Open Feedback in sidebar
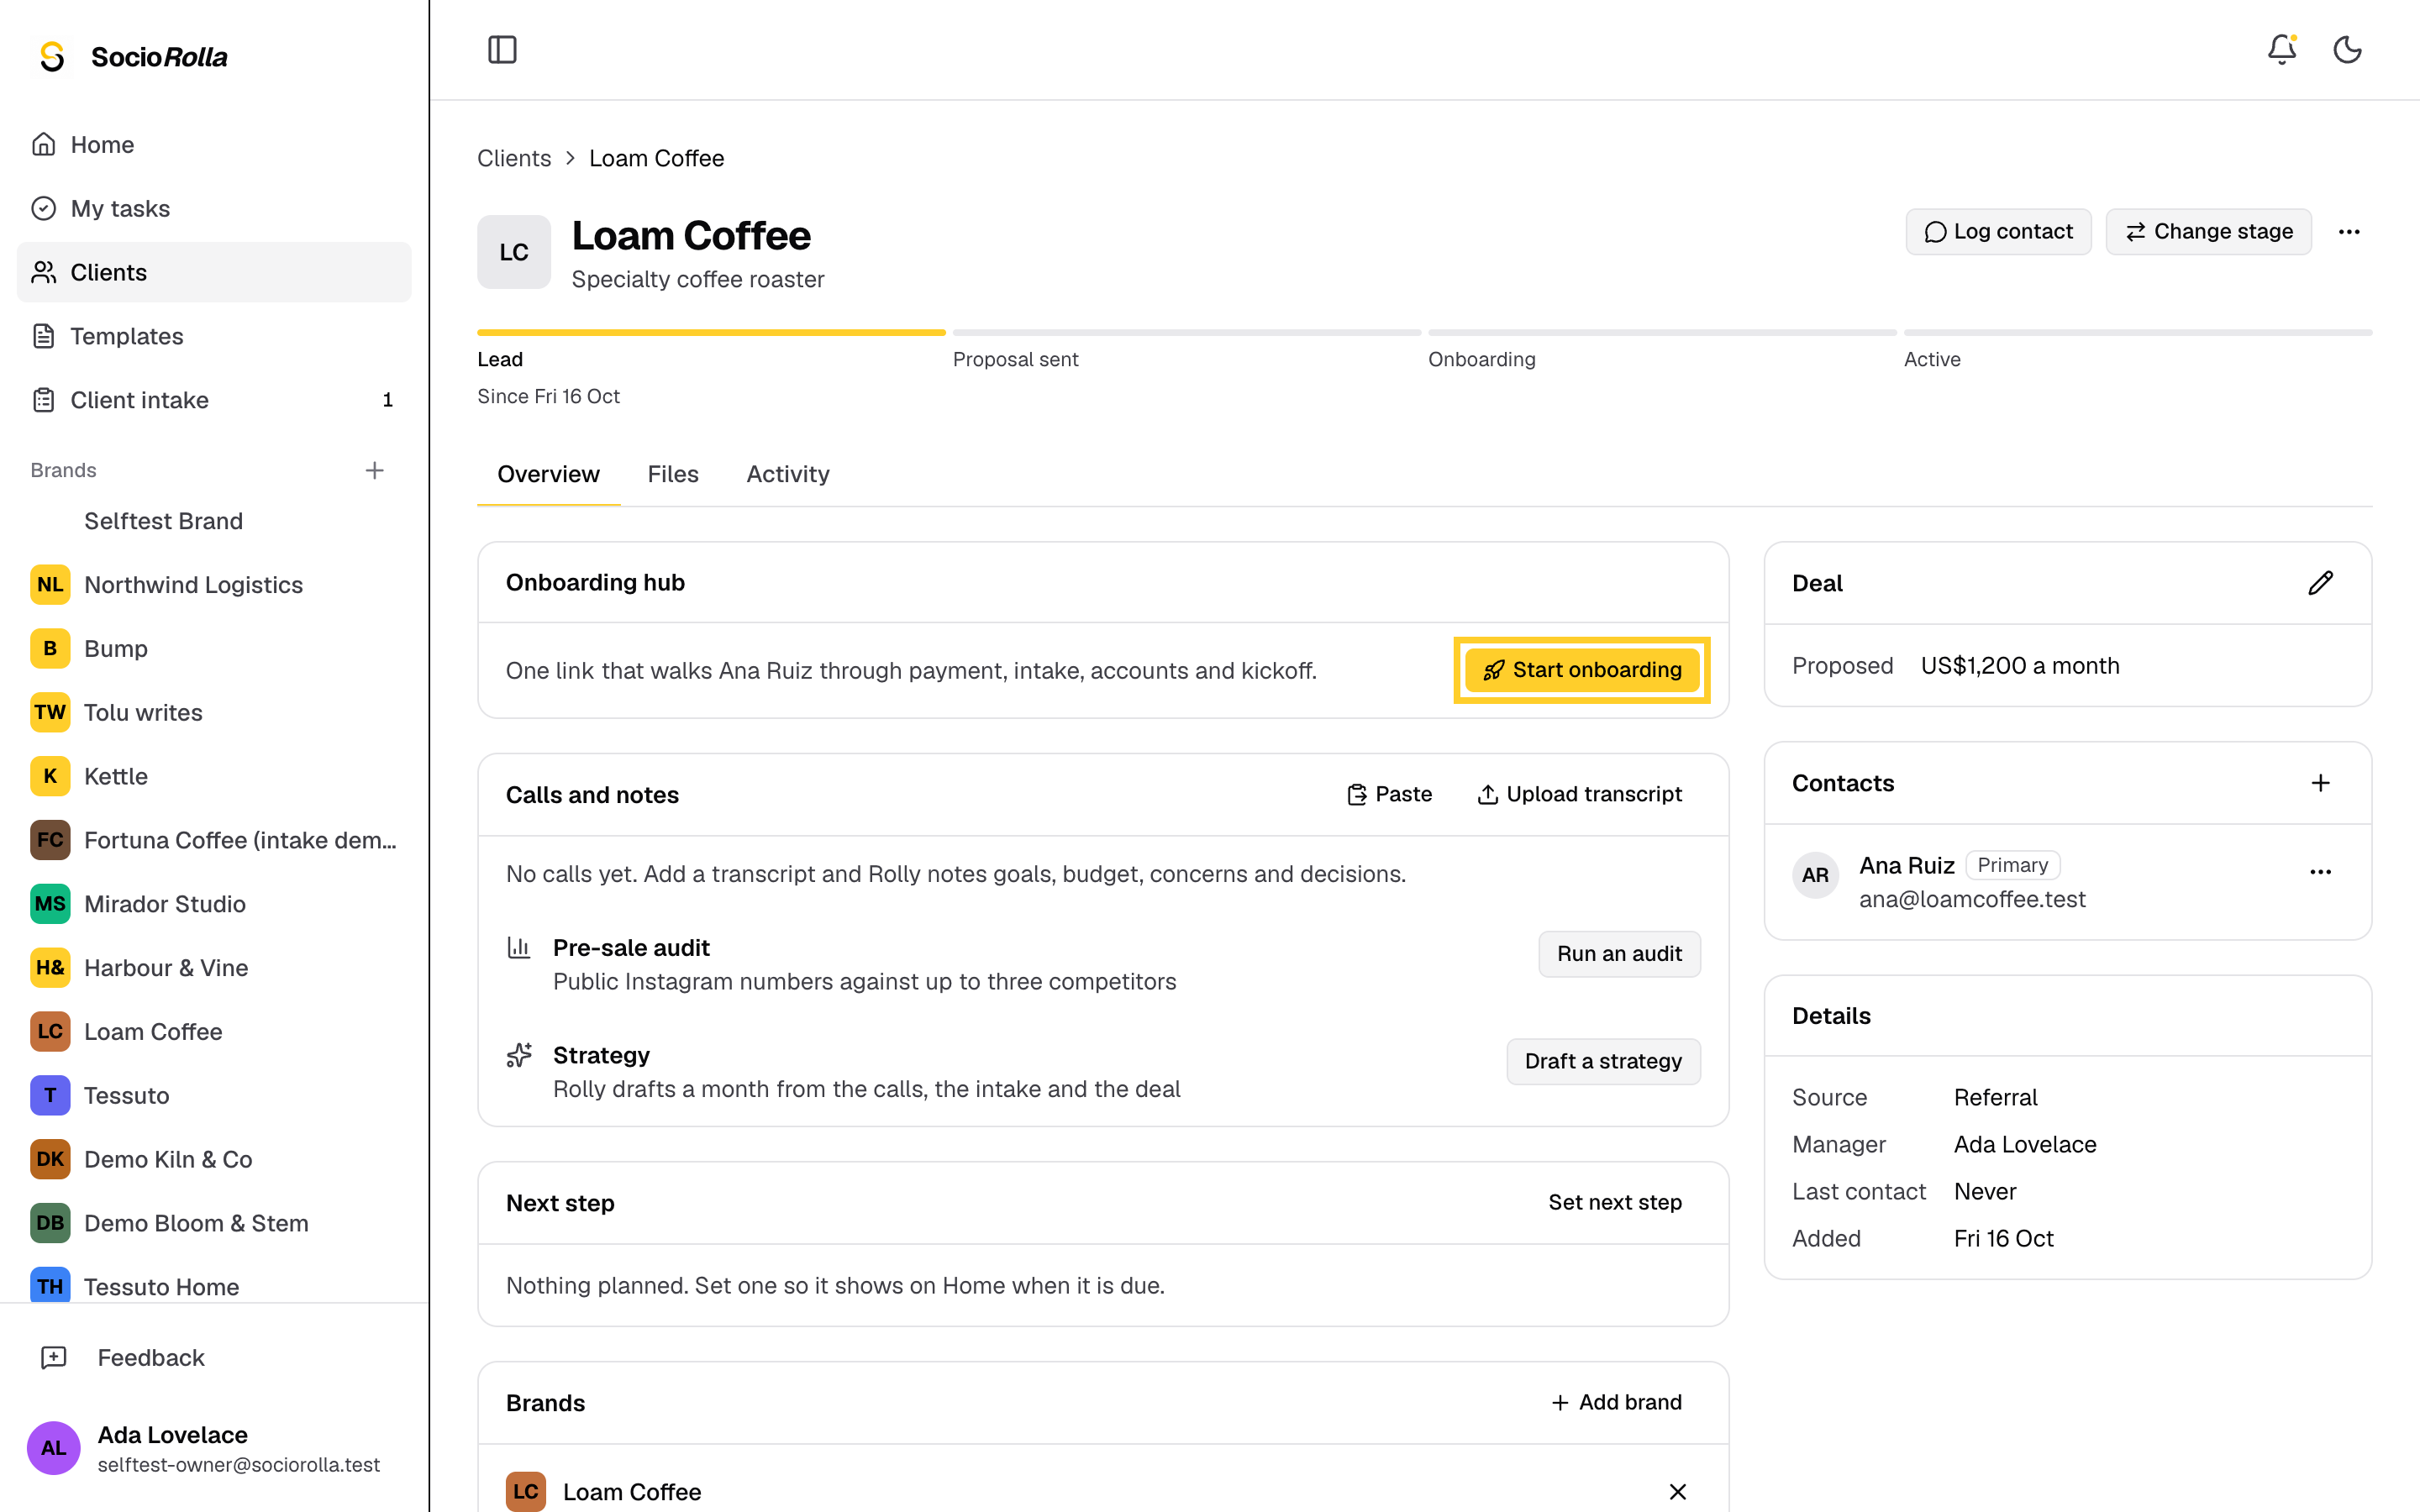Screen dimensions: 2420x1512 (214, 1357)
